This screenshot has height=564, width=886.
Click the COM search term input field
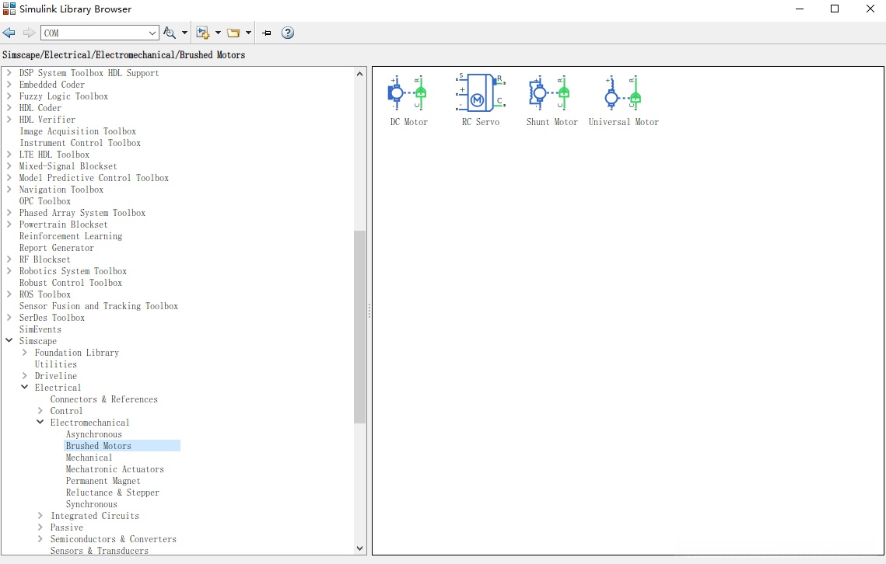(94, 33)
